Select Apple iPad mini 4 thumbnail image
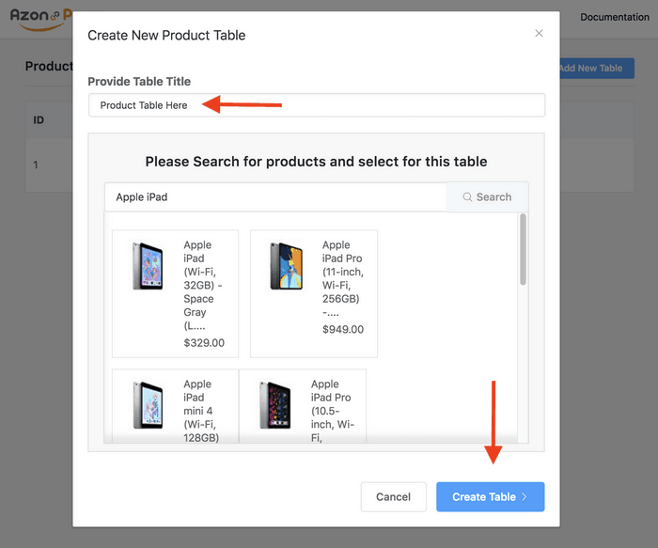The width and height of the screenshot is (658, 548). (148, 405)
